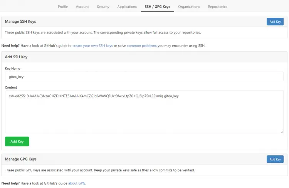Open the Organizations tab
The image size is (289, 188).
189,7
